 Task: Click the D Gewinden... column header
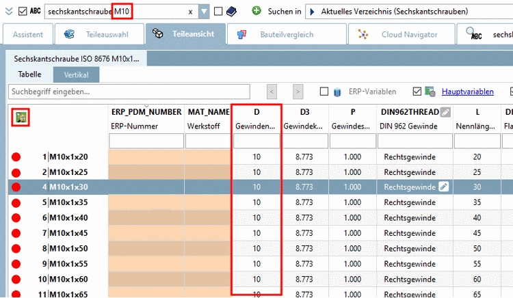[256, 119]
